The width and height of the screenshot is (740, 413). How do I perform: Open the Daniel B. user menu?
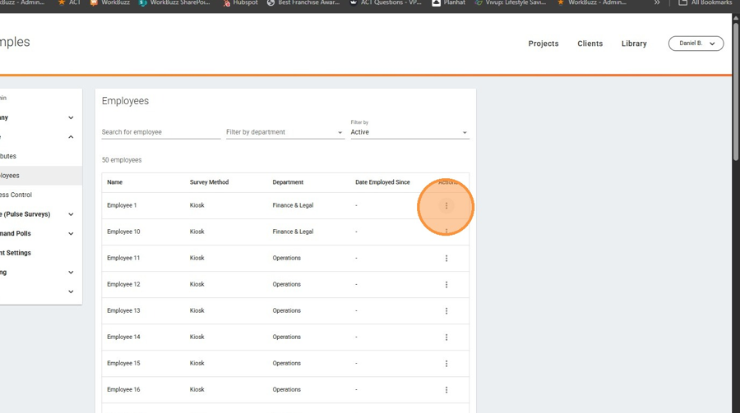pyautogui.click(x=696, y=44)
